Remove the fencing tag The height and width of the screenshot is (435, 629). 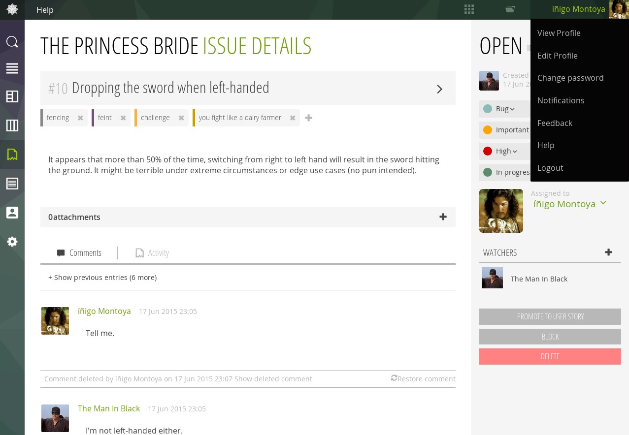[x=80, y=118]
